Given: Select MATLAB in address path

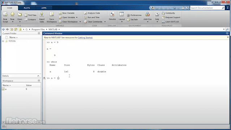Looking at the screenshot, I should coord(53,30).
